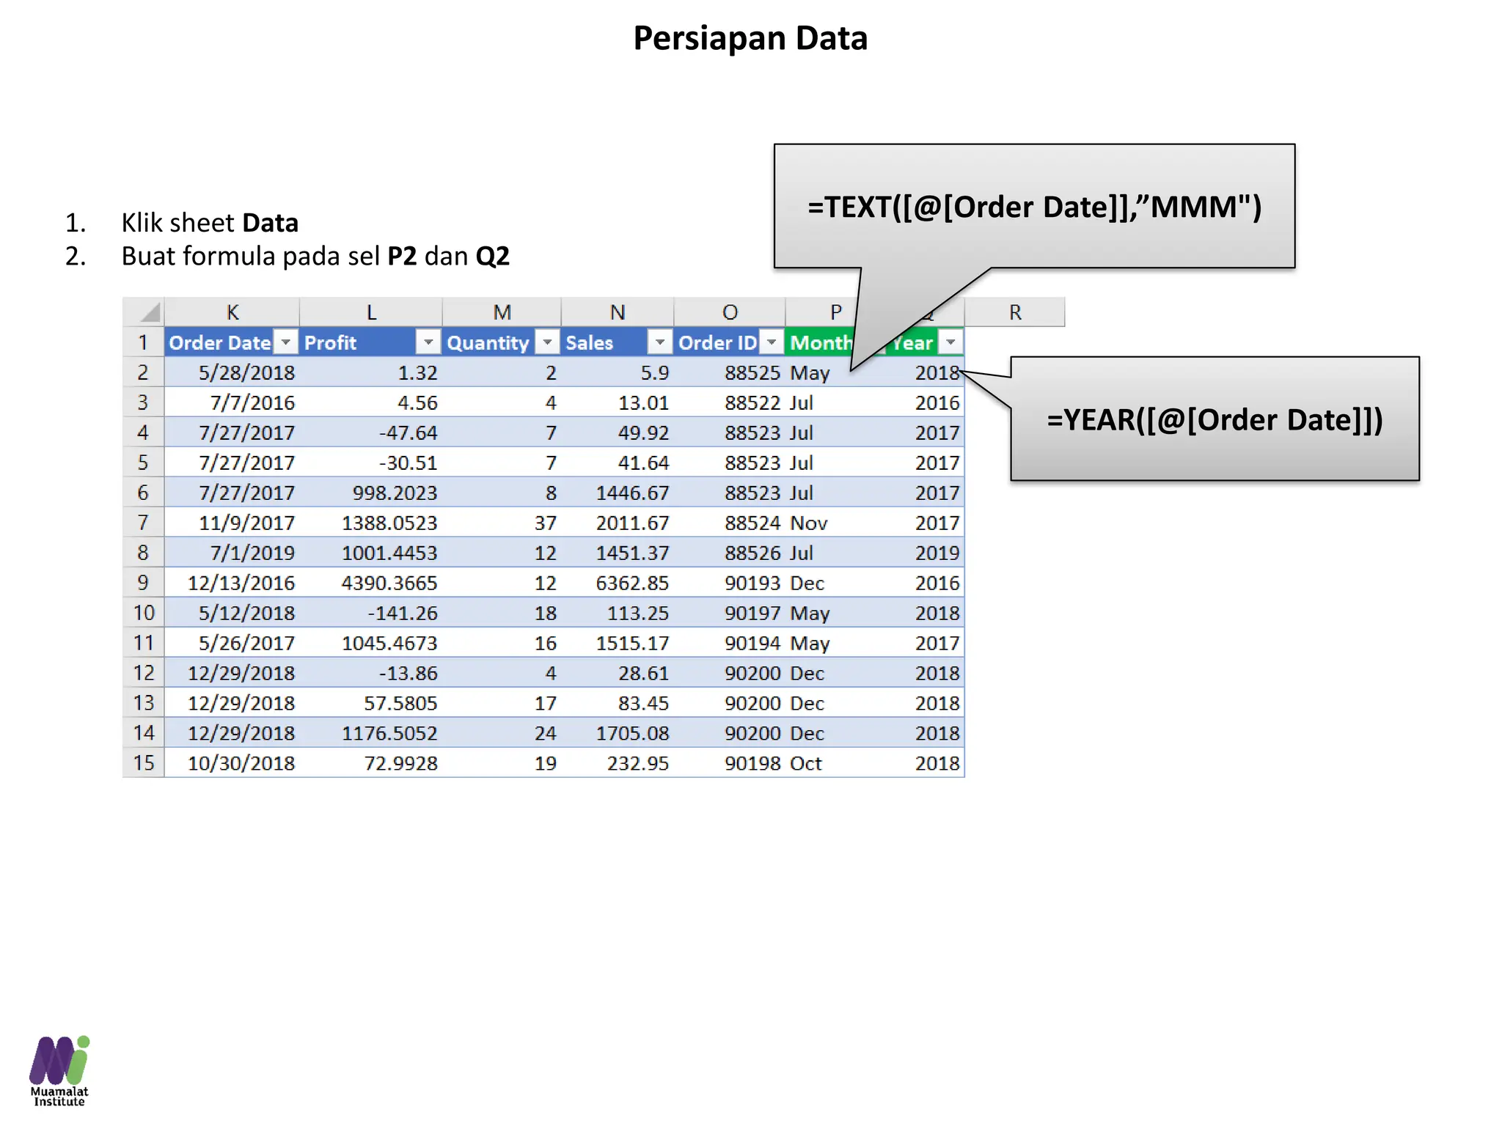Select cell with date 5/28/2018
Viewport: 1502px width, 1126px height.
(232, 372)
